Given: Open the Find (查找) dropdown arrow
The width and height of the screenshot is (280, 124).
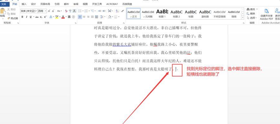Looking at the screenshot, I should point(257,9).
